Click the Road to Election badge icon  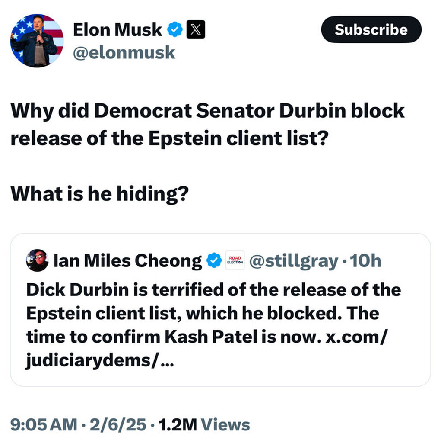pyautogui.click(x=235, y=260)
